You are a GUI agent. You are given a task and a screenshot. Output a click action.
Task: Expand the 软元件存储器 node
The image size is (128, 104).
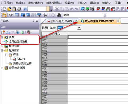click(2, 68)
